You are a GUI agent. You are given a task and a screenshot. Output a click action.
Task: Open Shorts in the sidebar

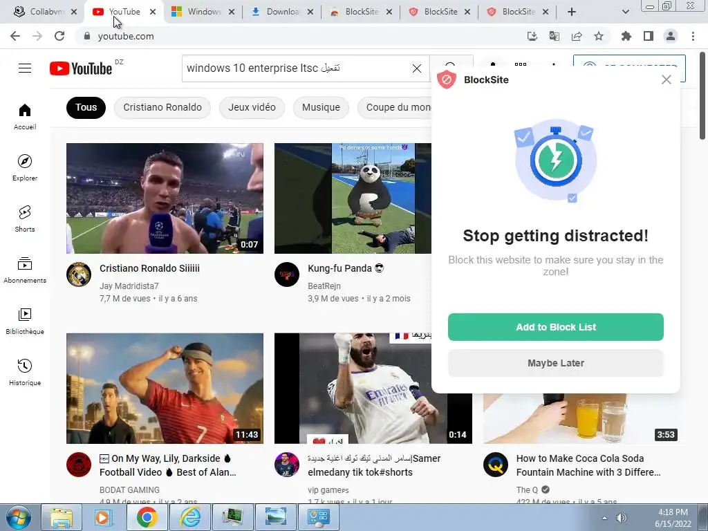pos(25,219)
